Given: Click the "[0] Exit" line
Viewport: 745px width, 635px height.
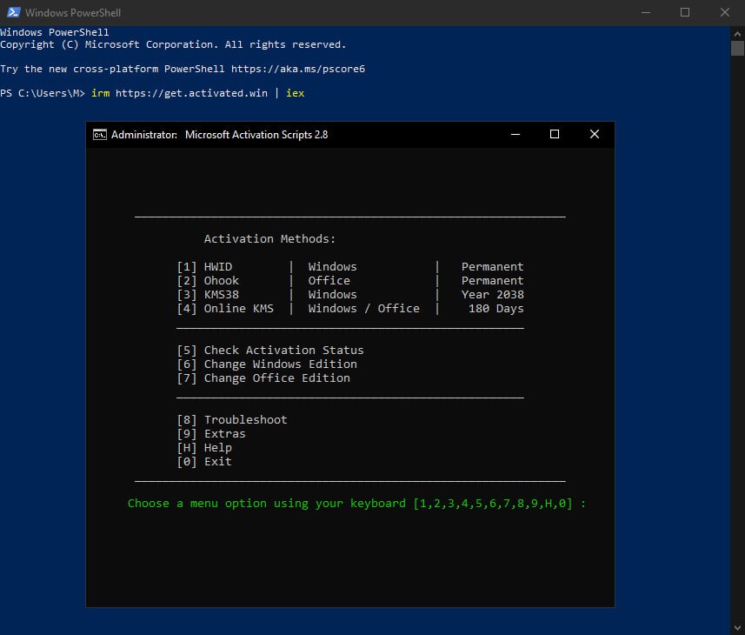Looking at the screenshot, I should click(205, 462).
